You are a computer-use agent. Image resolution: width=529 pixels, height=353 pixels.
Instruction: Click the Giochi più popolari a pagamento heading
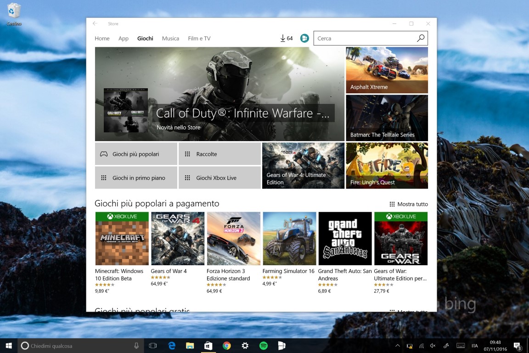[x=157, y=203]
